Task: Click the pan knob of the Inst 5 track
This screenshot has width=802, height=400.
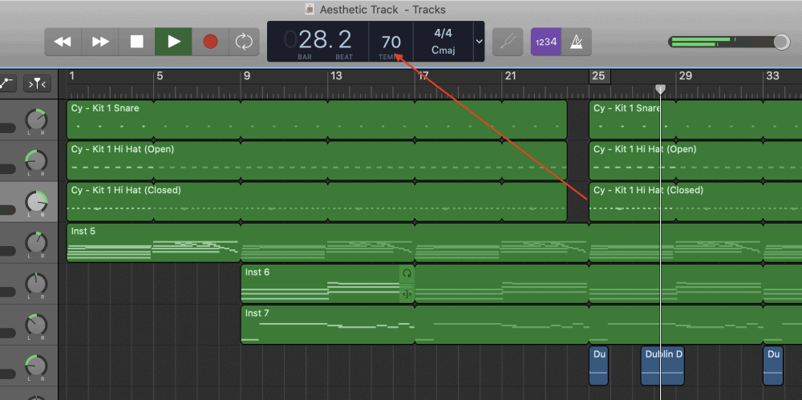Action: 36,242
